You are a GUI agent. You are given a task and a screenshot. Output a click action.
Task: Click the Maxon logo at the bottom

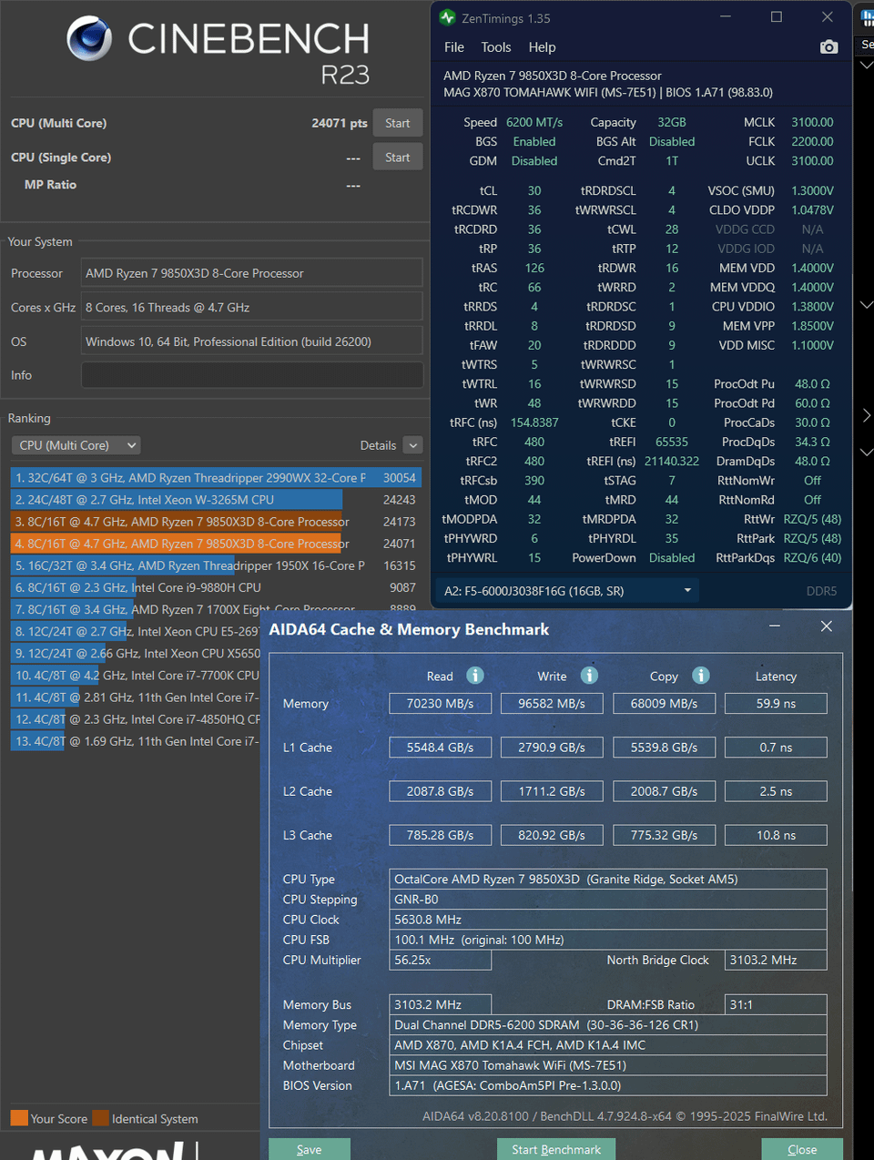point(107,1150)
